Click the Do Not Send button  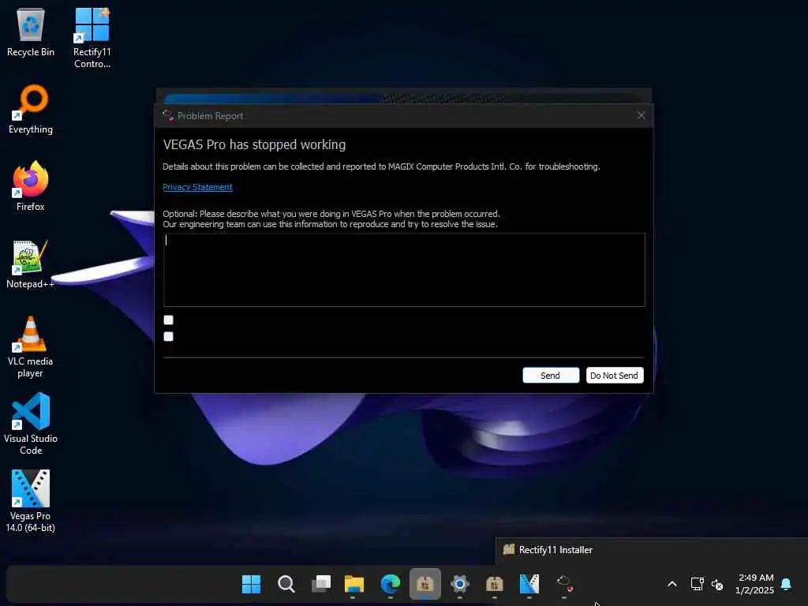click(614, 375)
